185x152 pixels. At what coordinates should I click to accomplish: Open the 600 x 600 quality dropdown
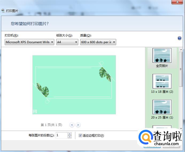click(98, 42)
